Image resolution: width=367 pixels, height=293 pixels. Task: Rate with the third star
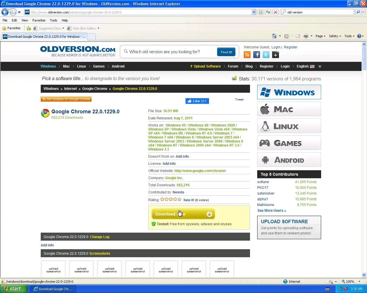171,199
